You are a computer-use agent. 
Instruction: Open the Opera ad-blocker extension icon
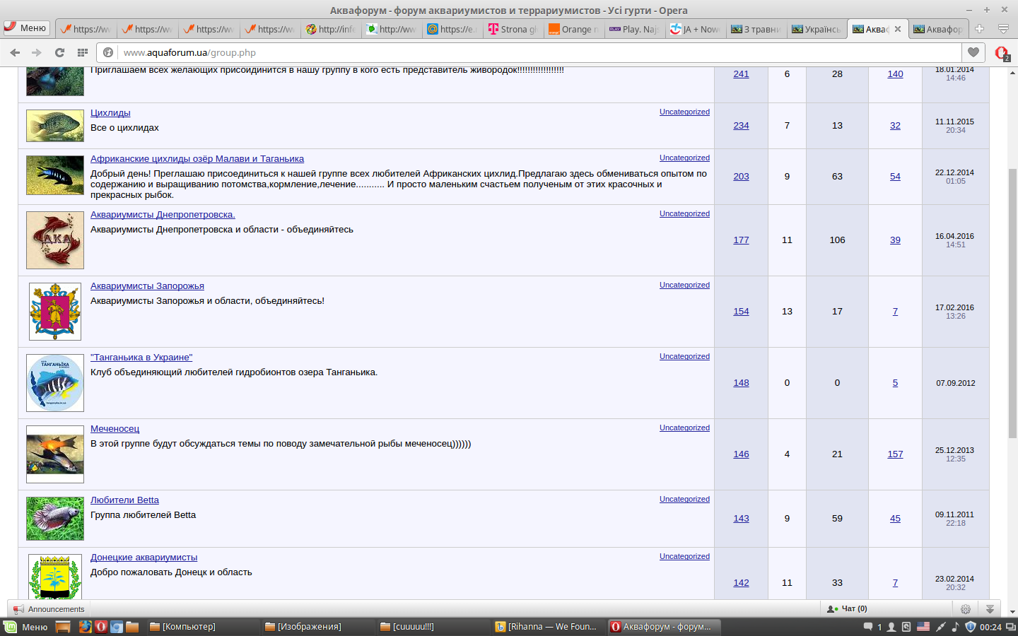[1001, 52]
